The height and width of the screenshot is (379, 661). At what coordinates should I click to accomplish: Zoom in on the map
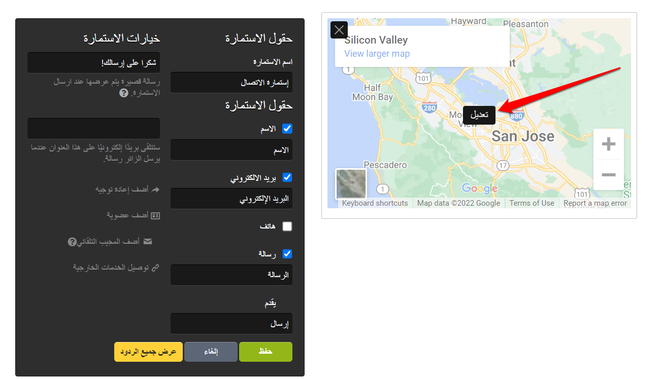click(608, 144)
